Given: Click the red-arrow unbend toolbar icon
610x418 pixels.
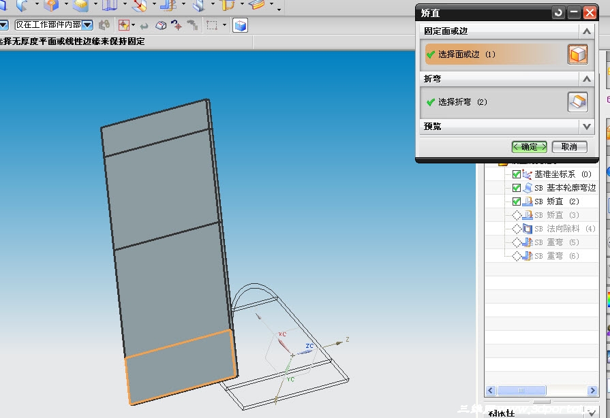Looking at the screenshot, I should point(139,5).
